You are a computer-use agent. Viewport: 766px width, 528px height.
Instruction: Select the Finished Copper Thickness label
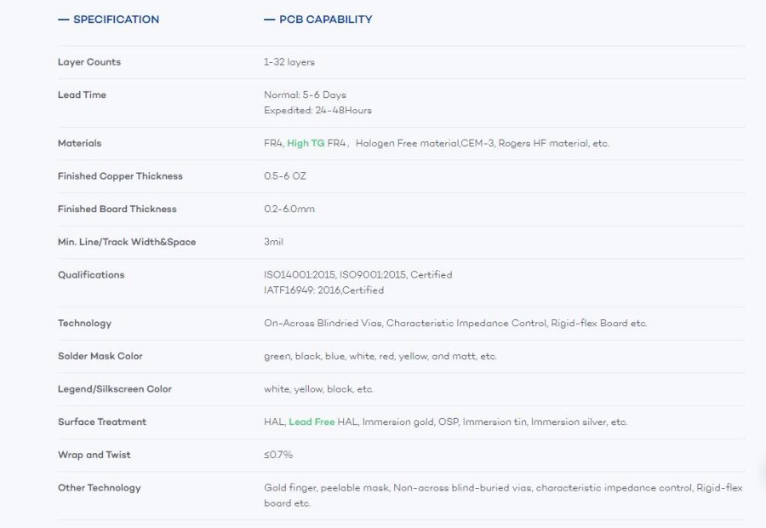[120, 176]
